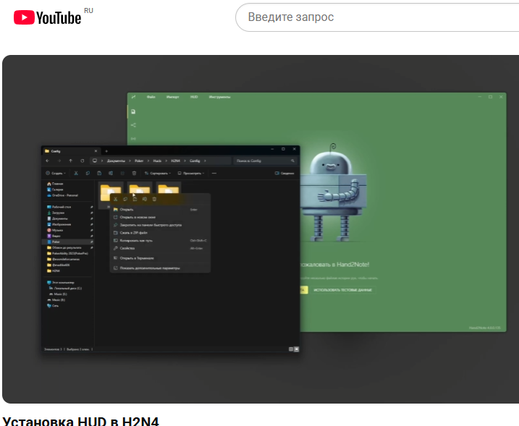Image resolution: width=519 pixels, height=426 pixels.
Task: Click the Hand2Note logo icon in title bar
Action: [x=133, y=97]
